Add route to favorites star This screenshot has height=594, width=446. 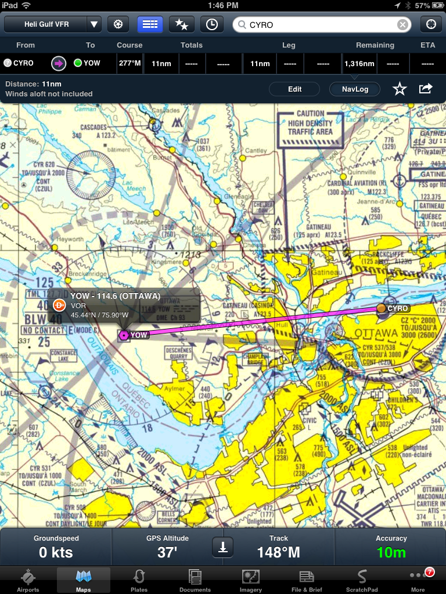(x=400, y=89)
